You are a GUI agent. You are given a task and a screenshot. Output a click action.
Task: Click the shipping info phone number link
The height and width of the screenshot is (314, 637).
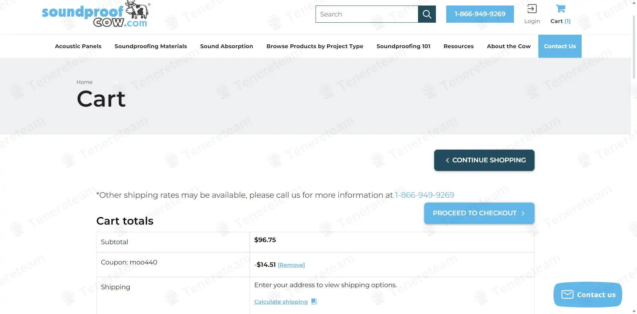click(425, 195)
